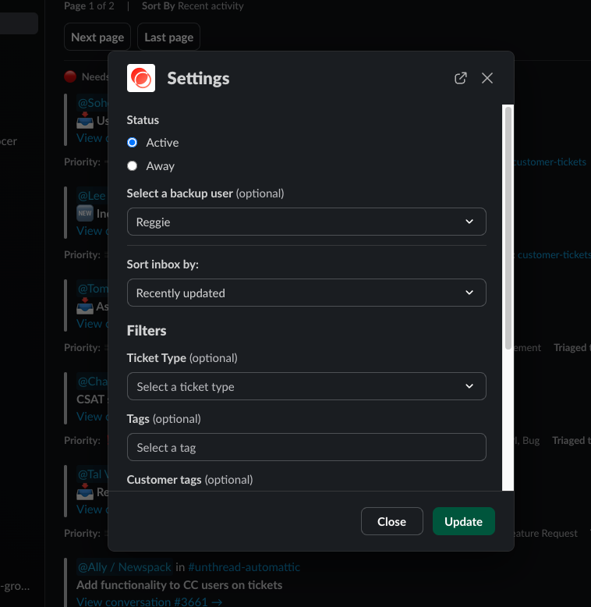Jump to Last page of tickets
Viewport: 591px width, 607px height.
click(x=168, y=37)
